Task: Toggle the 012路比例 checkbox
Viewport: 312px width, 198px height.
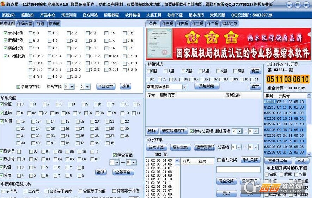Action: [x=5, y=56]
